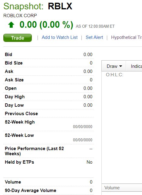
Task: Click the RBLX ticker symbol heading
Action: (60, 6)
